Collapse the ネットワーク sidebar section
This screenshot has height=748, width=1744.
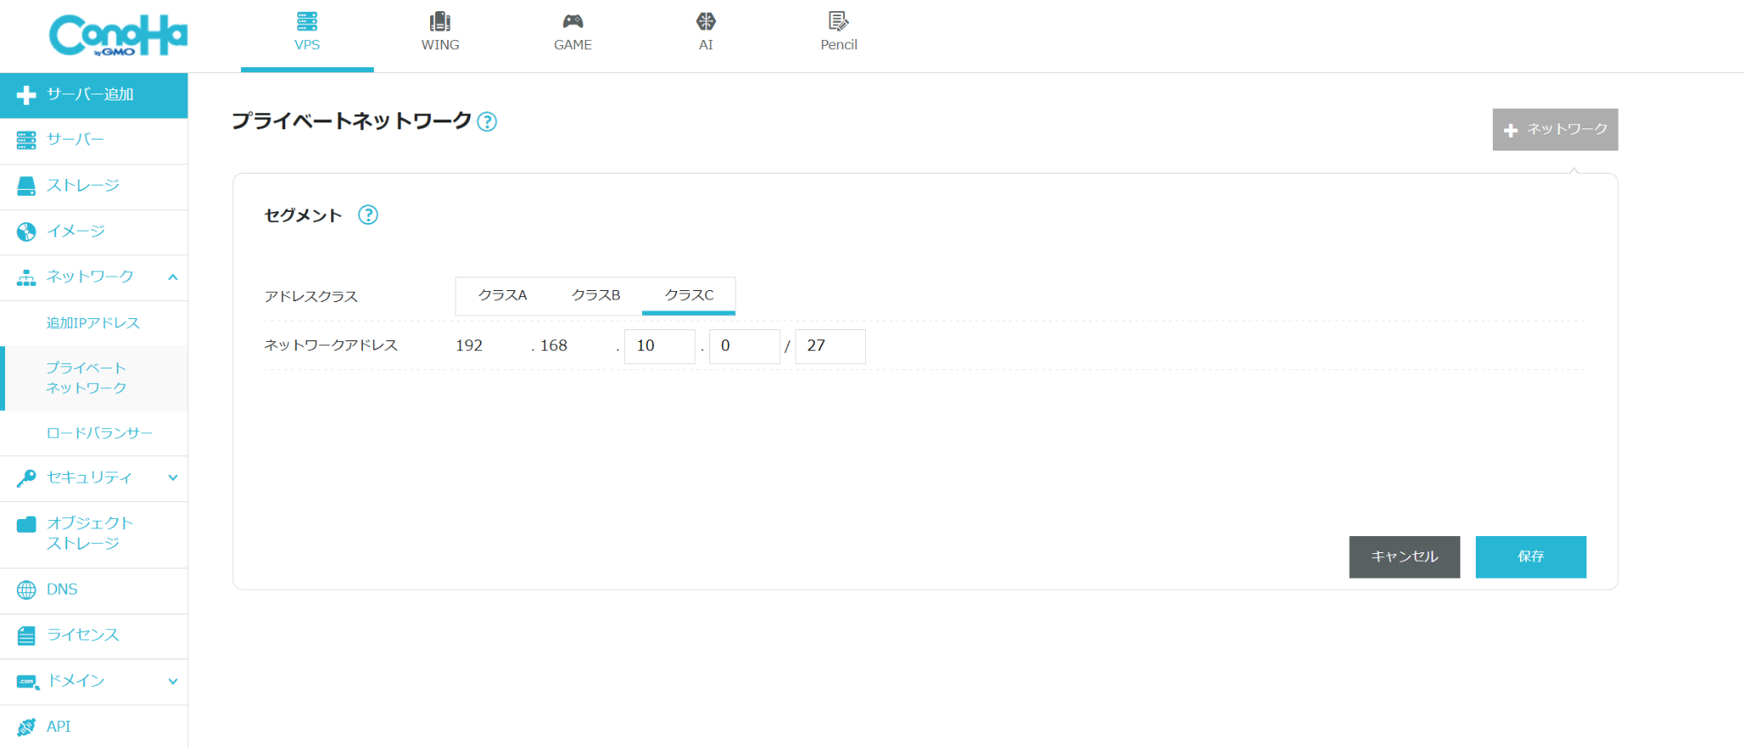coord(173,277)
